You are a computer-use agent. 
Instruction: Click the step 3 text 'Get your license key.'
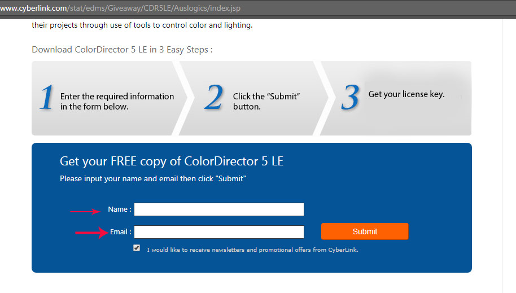[x=406, y=94]
